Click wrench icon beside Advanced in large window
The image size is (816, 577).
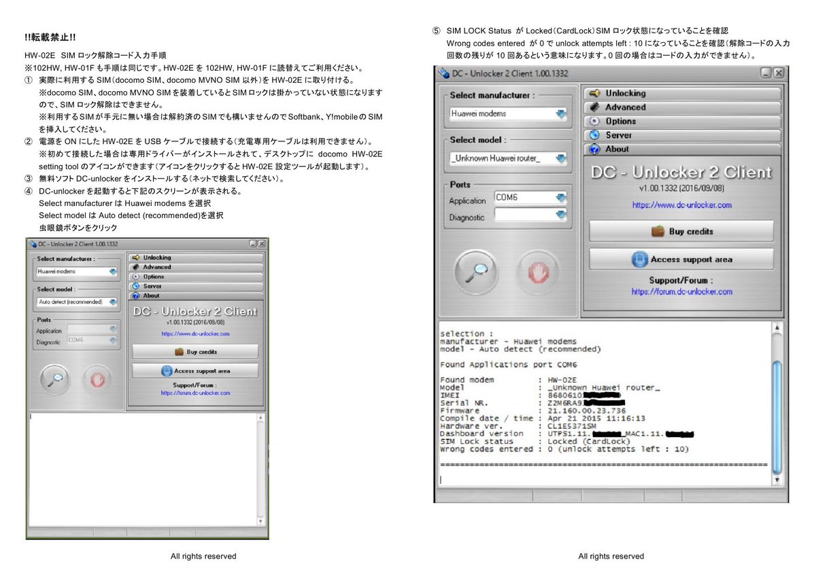[x=594, y=107]
